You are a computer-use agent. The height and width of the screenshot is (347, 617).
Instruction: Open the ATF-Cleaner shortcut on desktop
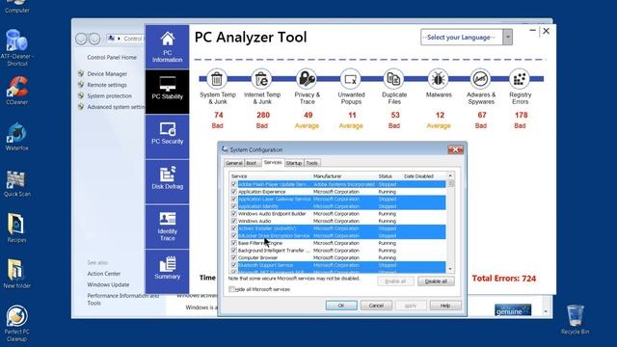[x=16, y=47]
